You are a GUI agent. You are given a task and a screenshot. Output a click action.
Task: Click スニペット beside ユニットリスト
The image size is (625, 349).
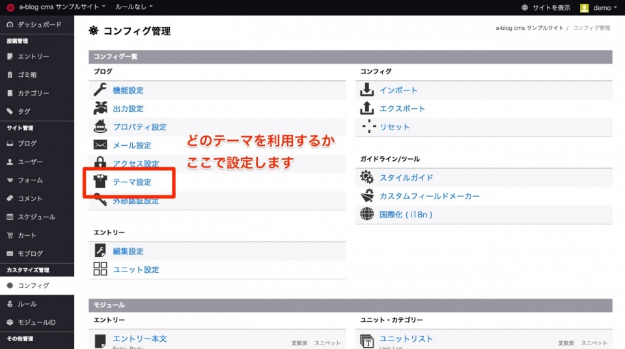point(594,343)
